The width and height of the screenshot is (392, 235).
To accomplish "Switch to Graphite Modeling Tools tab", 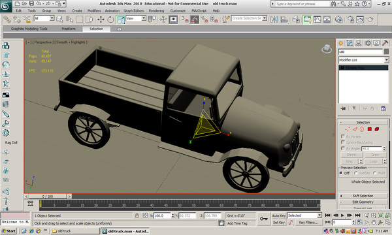I will point(29,29).
